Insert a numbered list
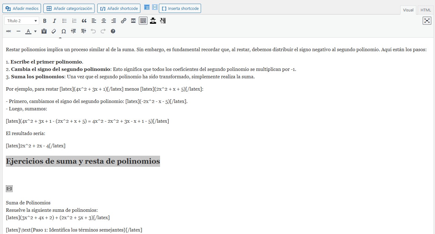This screenshot has height=234, width=435. point(74,21)
